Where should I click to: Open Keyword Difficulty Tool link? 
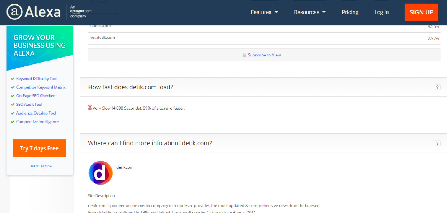37,79
